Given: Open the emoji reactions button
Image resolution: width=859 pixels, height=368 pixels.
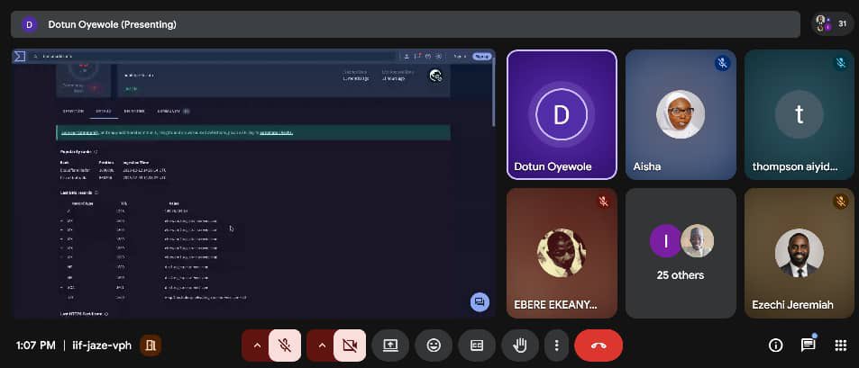Looking at the screenshot, I should tap(434, 346).
